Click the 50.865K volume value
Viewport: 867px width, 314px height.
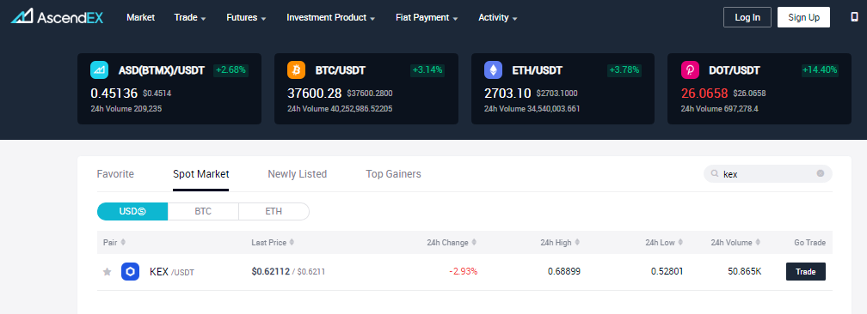coord(745,271)
